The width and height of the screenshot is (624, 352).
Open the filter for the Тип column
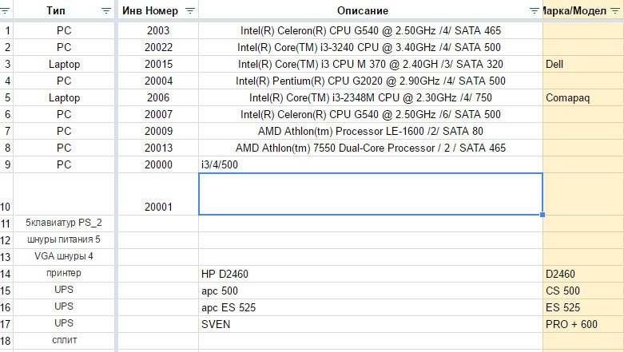coord(106,10)
